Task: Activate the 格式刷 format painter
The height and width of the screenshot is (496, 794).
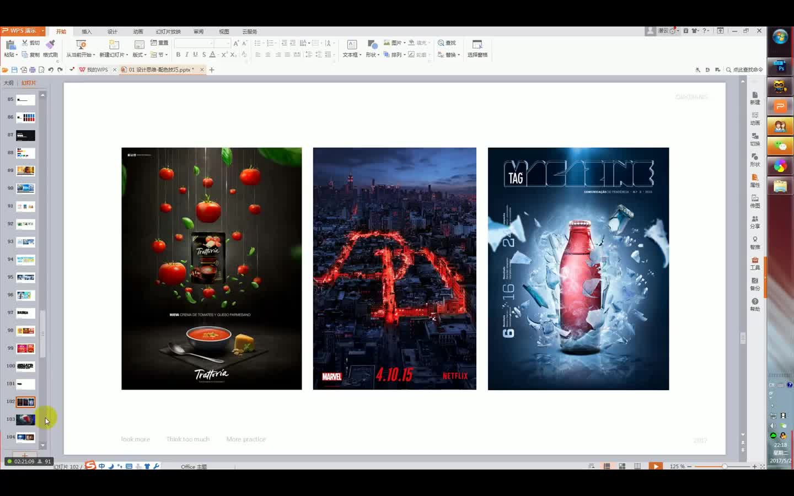Action: (x=50, y=48)
